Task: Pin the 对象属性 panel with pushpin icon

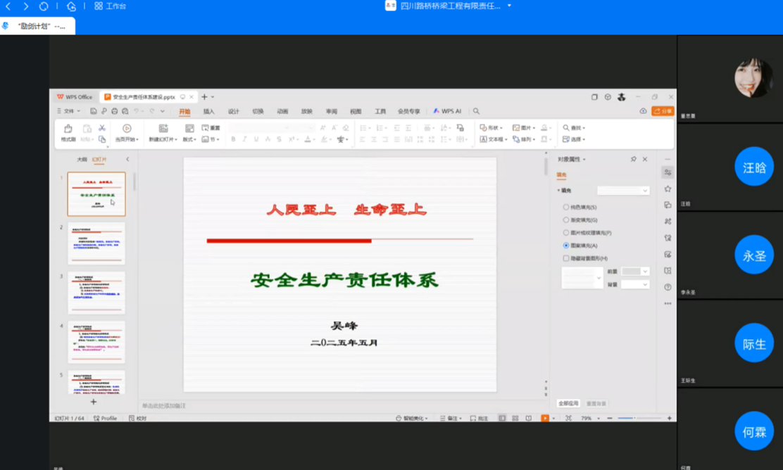Action: [x=633, y=160]
